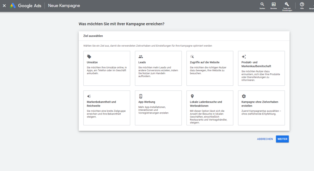The image size is (314, 171).
Task: Select the Umsätze goal card
Action: [107, 68]
